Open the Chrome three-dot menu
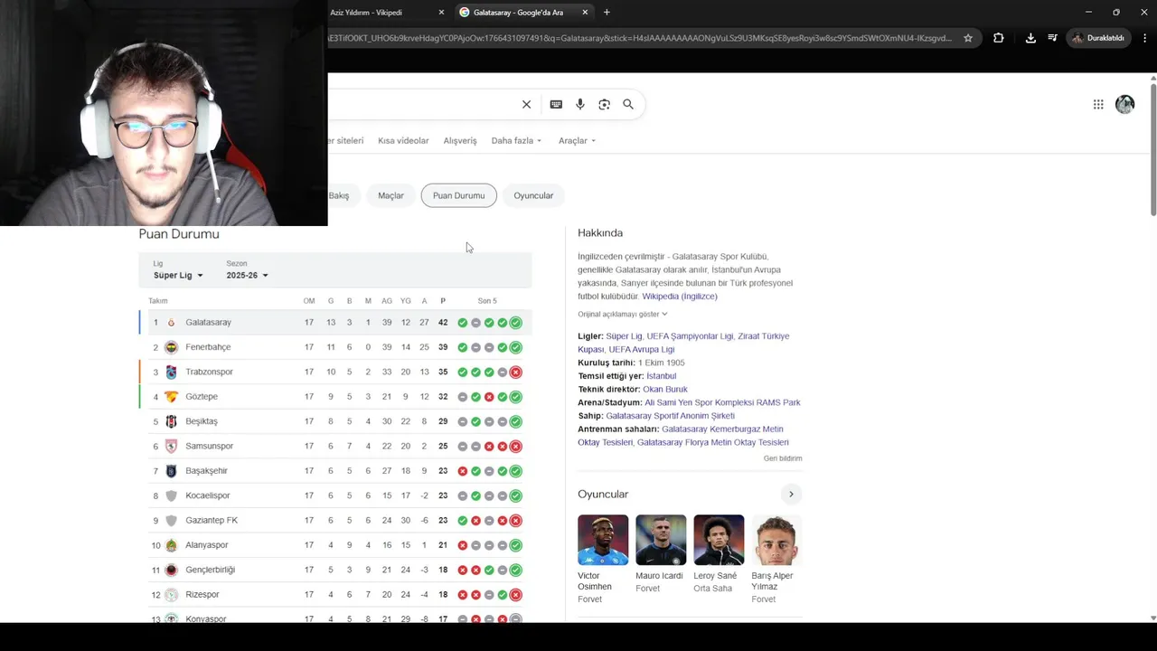The width and height of the screenshot is (1157, 651). point(1145,38)
